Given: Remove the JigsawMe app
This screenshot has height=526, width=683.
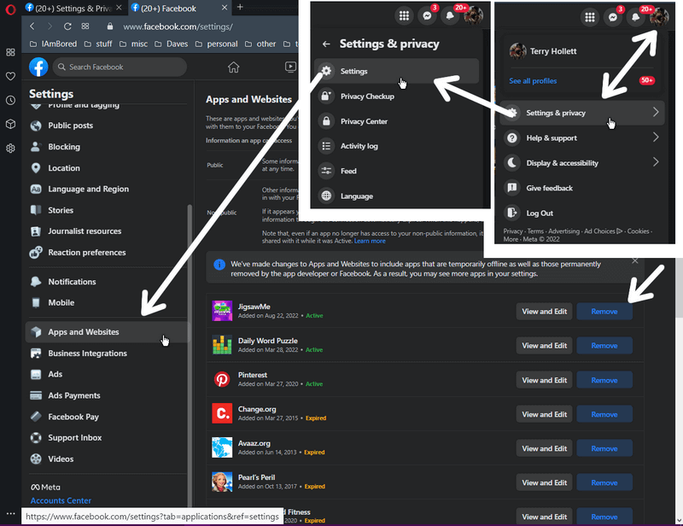Looking at the screenshot, I should (604, 312).
